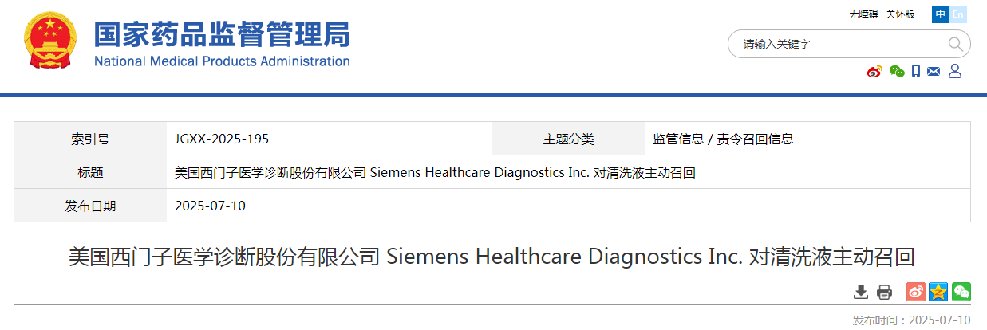Viewport: 987px width, 330px height.
Task: Open the user account icon
Action: (955, 72)
